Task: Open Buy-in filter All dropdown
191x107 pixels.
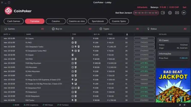Action: pyautogui.click(x=90, y=29)
